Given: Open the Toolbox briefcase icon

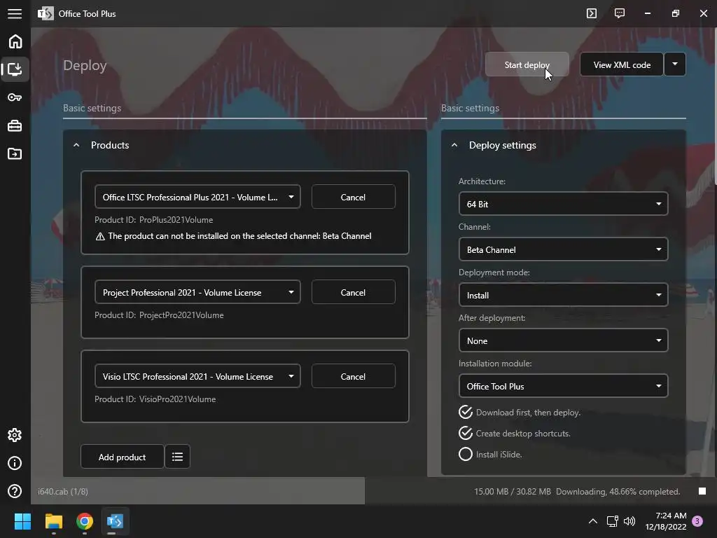Looking at the screenshot, I should tap(15, 125).
